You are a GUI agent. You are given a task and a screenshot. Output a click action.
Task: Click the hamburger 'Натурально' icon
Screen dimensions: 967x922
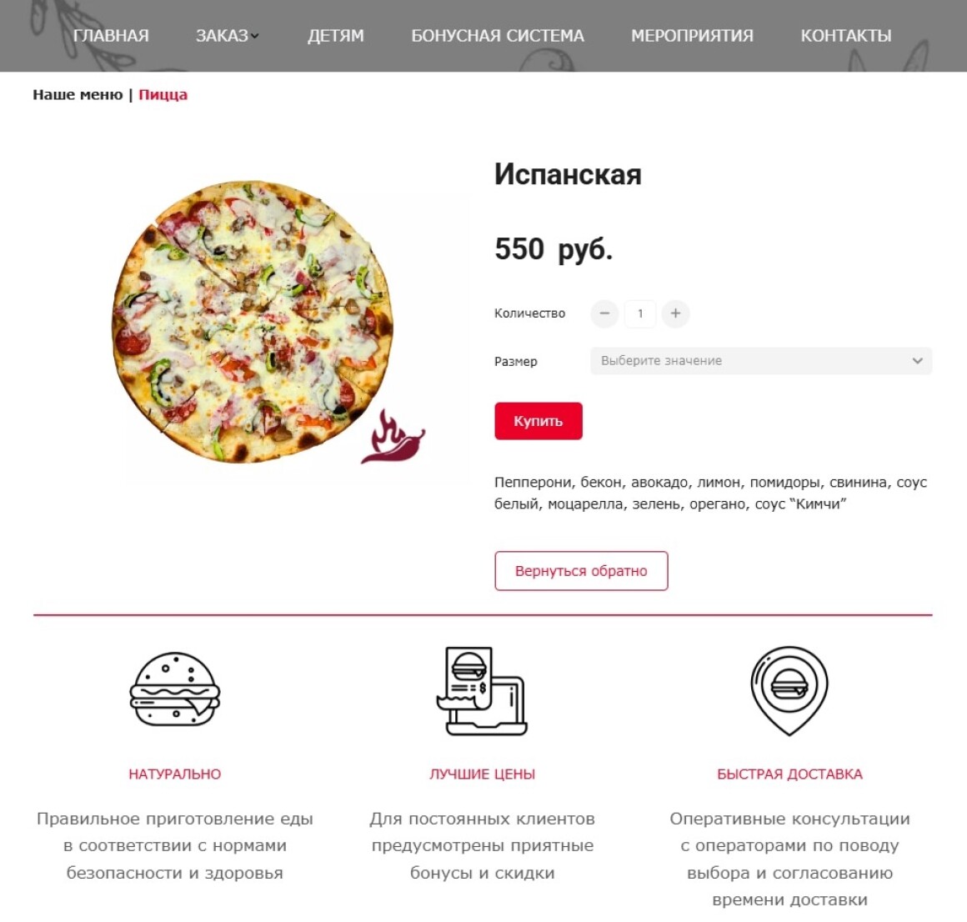click(174, 689)
